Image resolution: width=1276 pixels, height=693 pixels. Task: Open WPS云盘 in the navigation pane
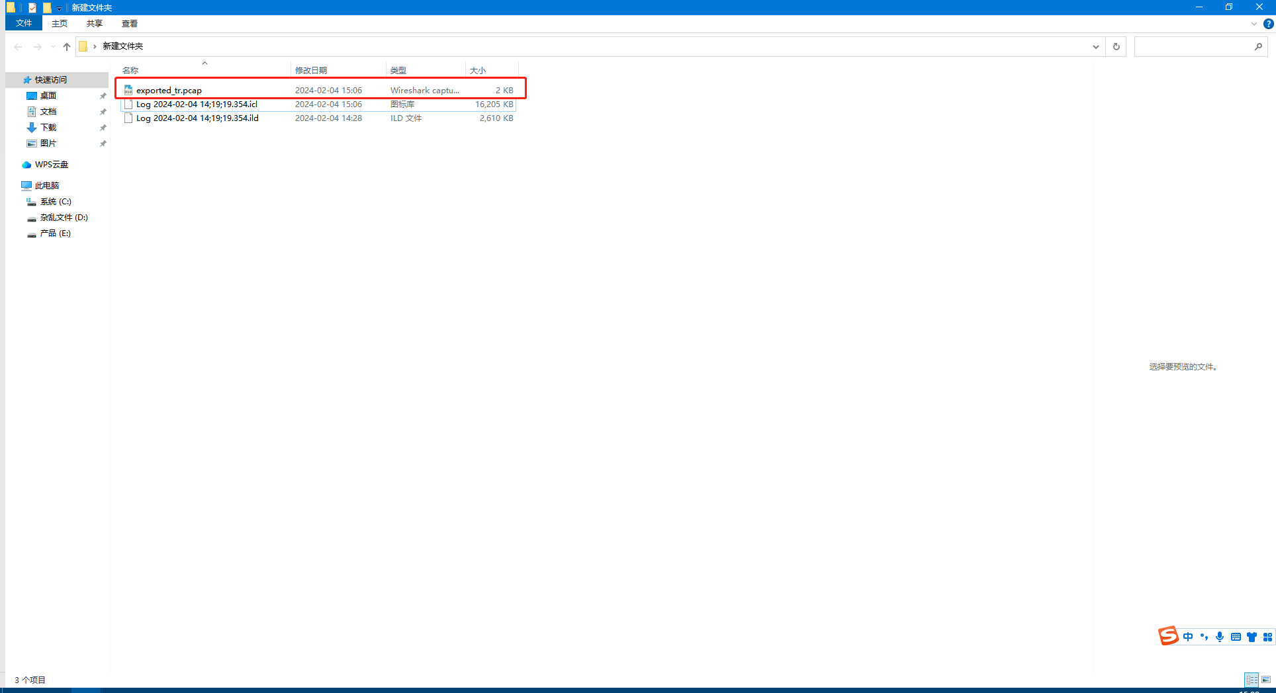pyautogui.click(x=52, y=165)
